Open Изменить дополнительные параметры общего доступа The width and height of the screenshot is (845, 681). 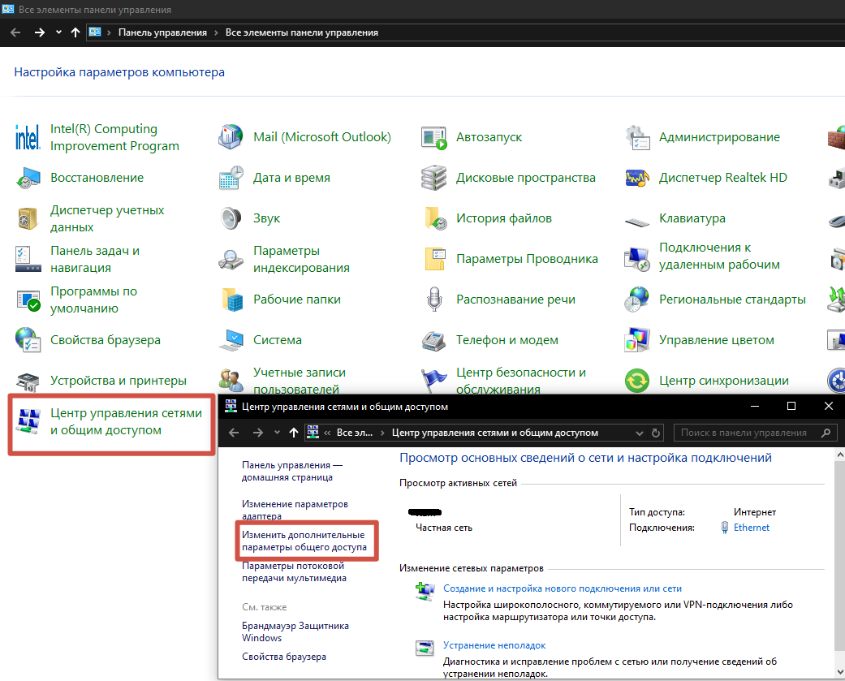coord(304,541)
